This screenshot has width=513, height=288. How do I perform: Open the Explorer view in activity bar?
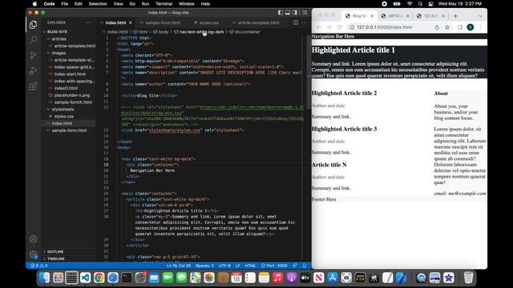33,25
